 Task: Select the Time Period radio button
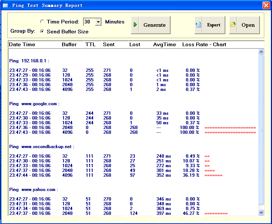point(42,22)
